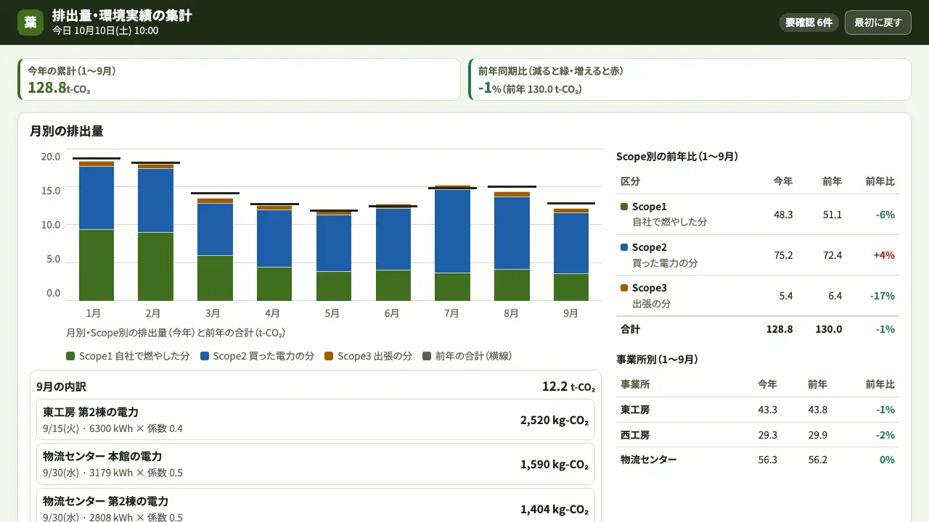Select the 西工房 row
929x522 pixels.
click(758, 435)
